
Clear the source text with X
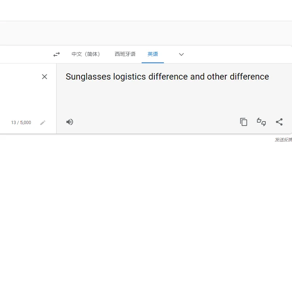tap(45, 77)
